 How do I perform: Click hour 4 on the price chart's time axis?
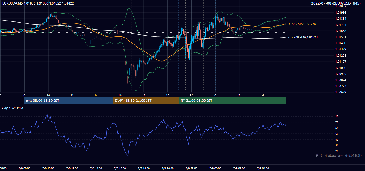pyautogui.click(x=263, y=95)
